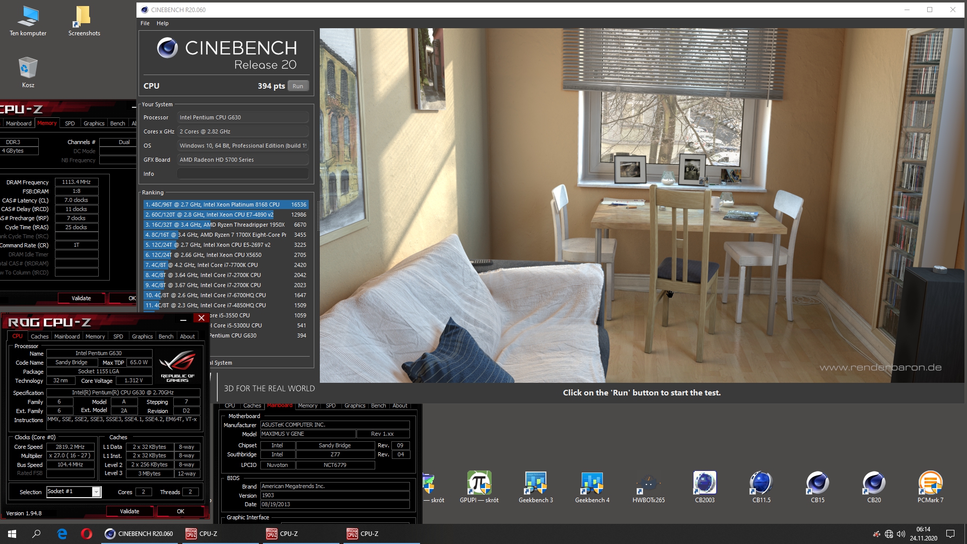Open the File menu in Cinebench

coord(145,23)
